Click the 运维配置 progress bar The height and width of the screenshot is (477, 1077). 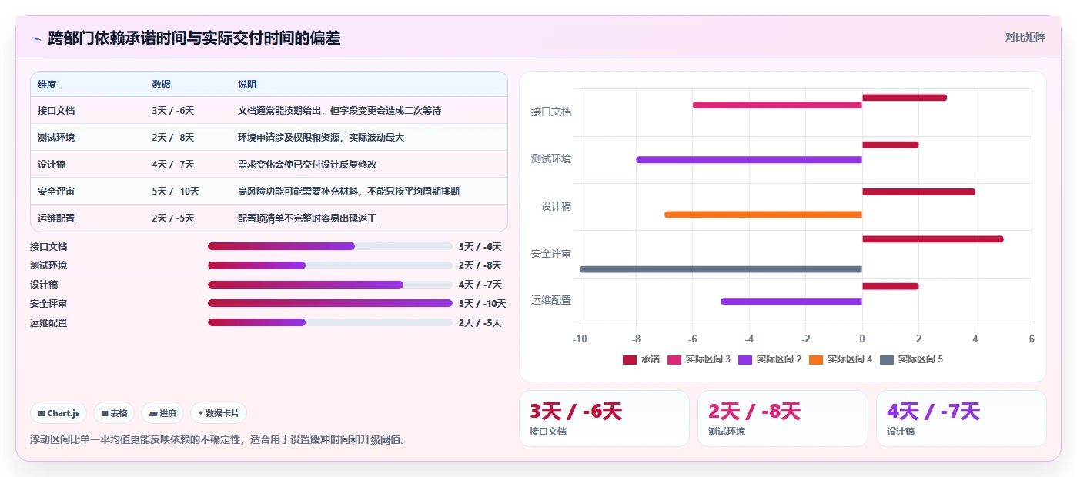(x=330, y=322)
